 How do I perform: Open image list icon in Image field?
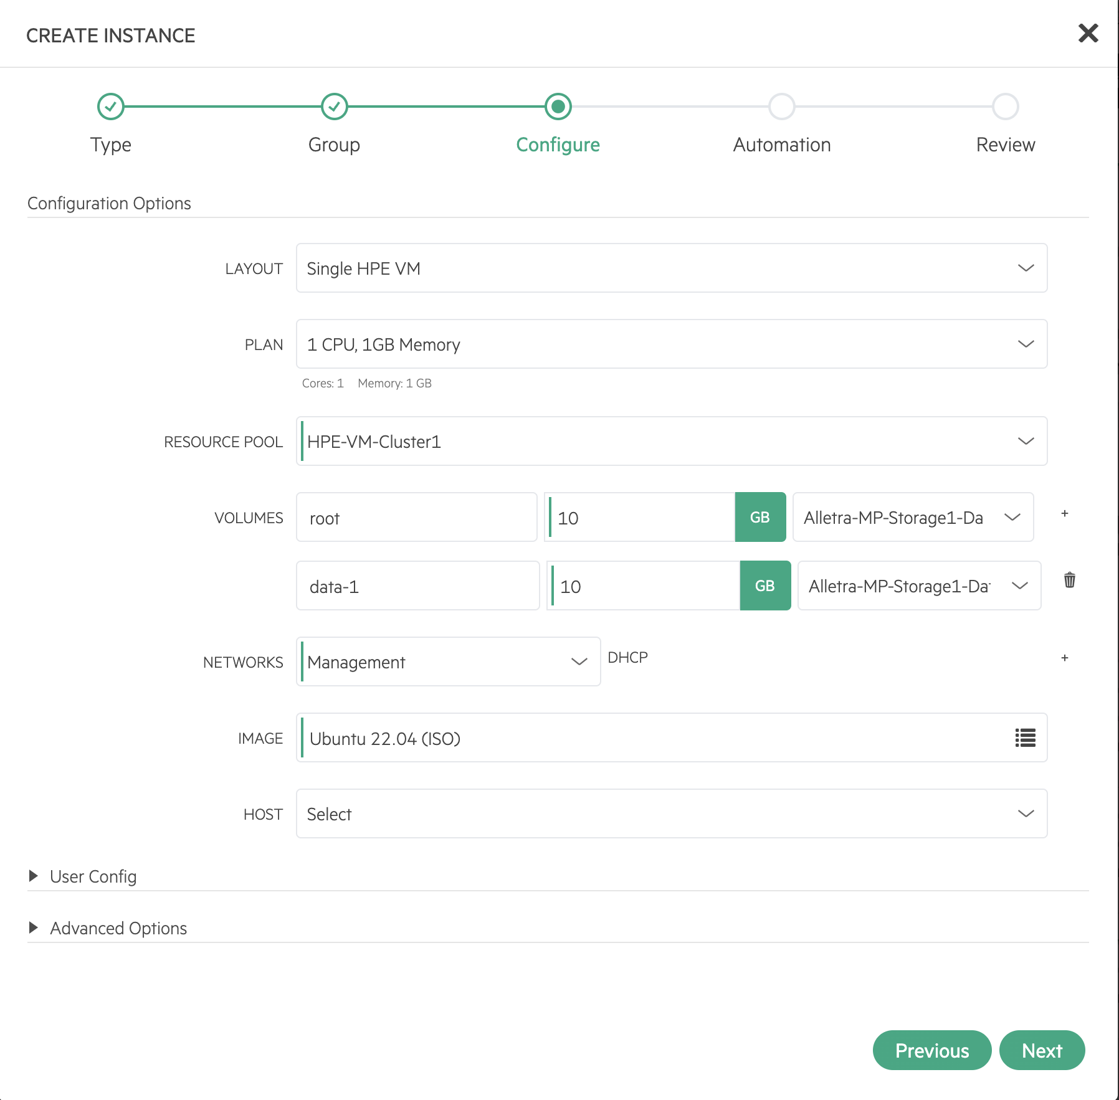click(1025, 738)
